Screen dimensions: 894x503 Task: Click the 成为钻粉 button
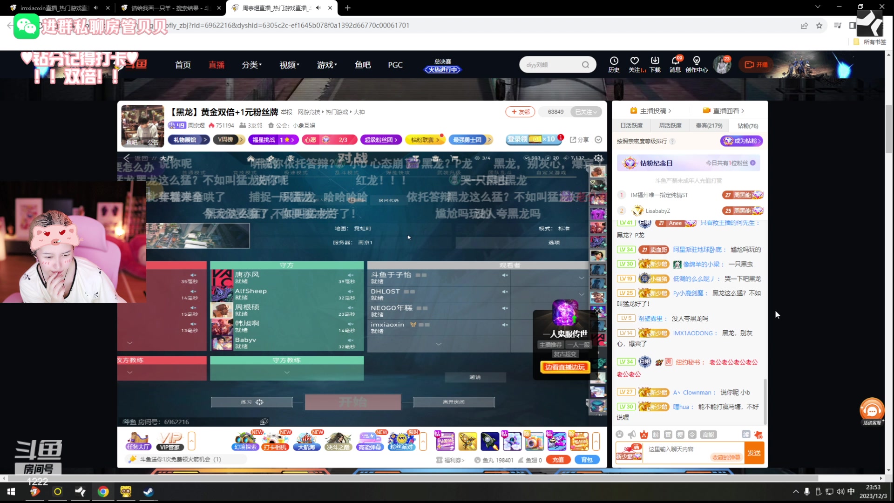742,141
